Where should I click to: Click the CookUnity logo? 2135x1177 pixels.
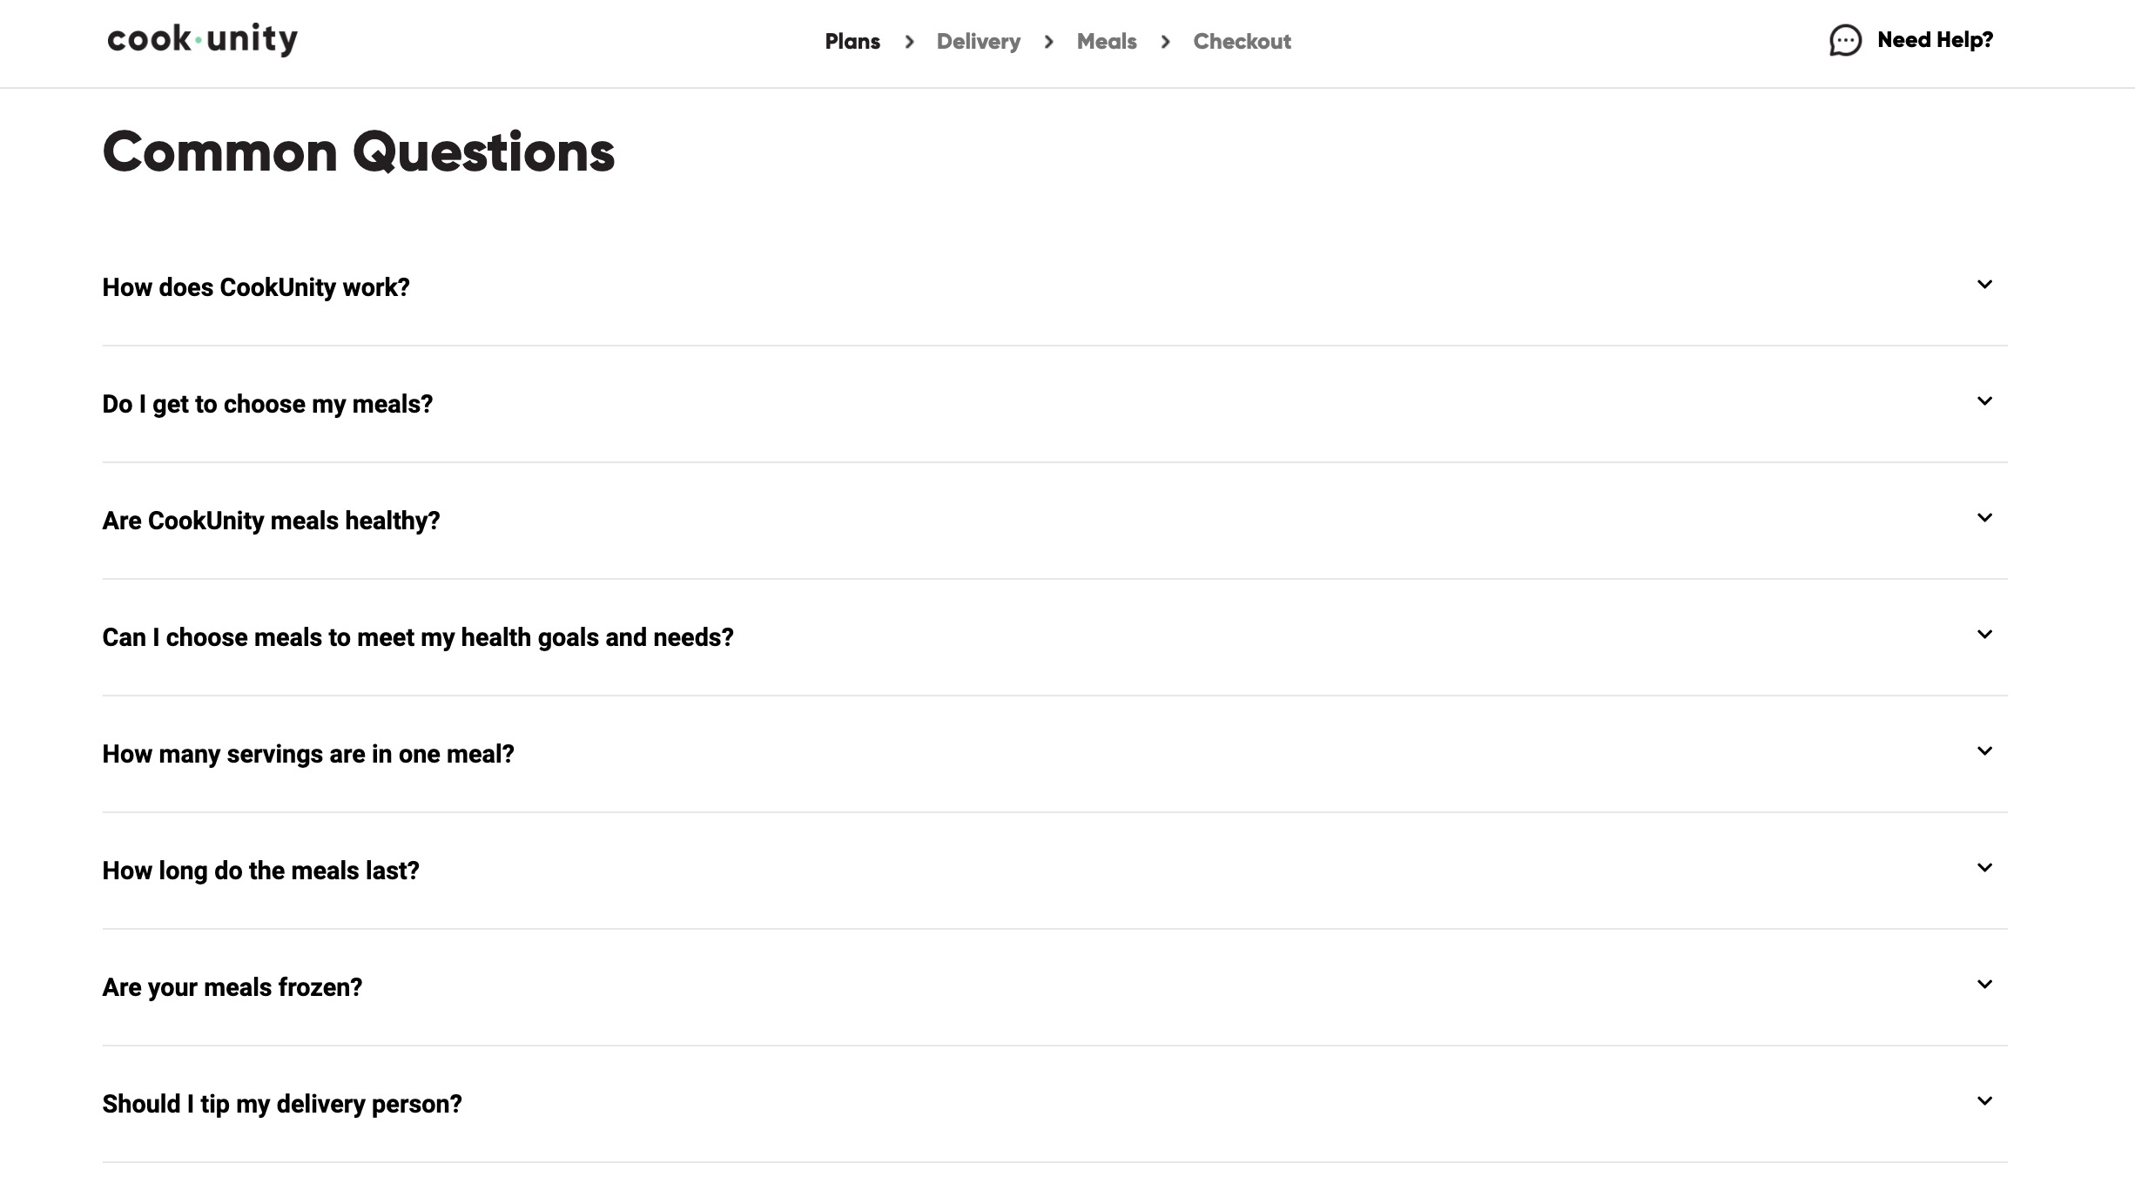click(202, 39)
